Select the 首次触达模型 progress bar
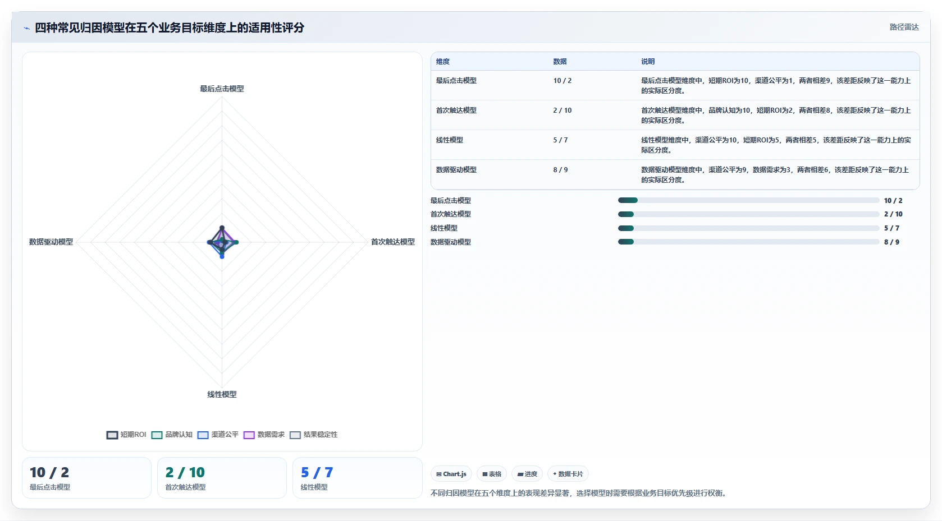 (x=748, y=214)
